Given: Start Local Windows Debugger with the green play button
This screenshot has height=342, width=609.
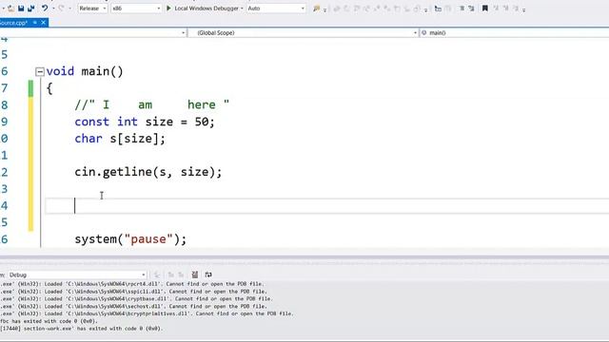Looking at the screenshot, I should point(168,9).
